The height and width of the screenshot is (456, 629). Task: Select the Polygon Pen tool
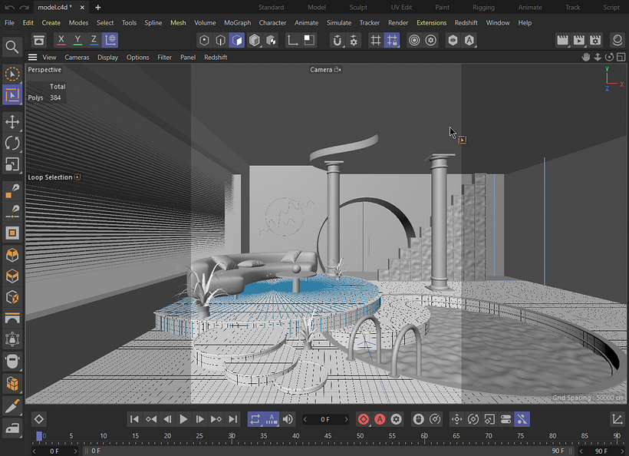click(x=12, y=191)
